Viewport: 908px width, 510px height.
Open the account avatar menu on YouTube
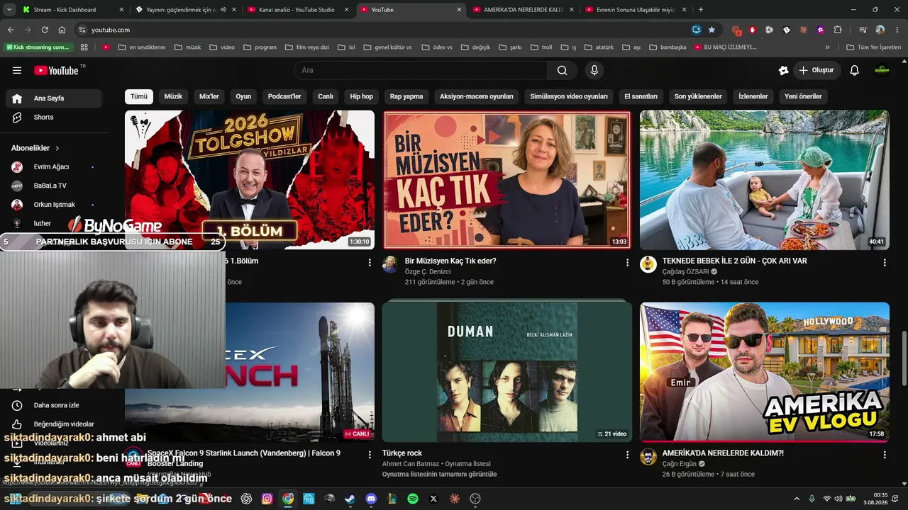(882, 70)
